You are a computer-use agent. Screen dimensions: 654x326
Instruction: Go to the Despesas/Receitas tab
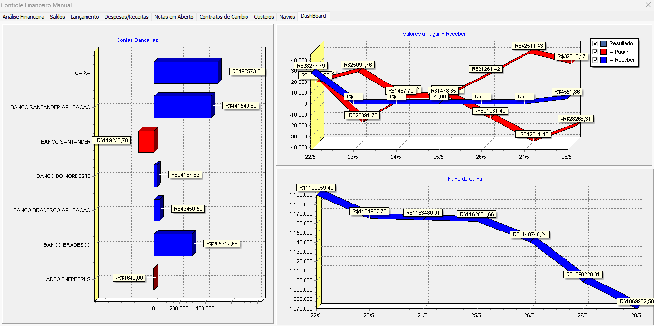tap(127, 17)
